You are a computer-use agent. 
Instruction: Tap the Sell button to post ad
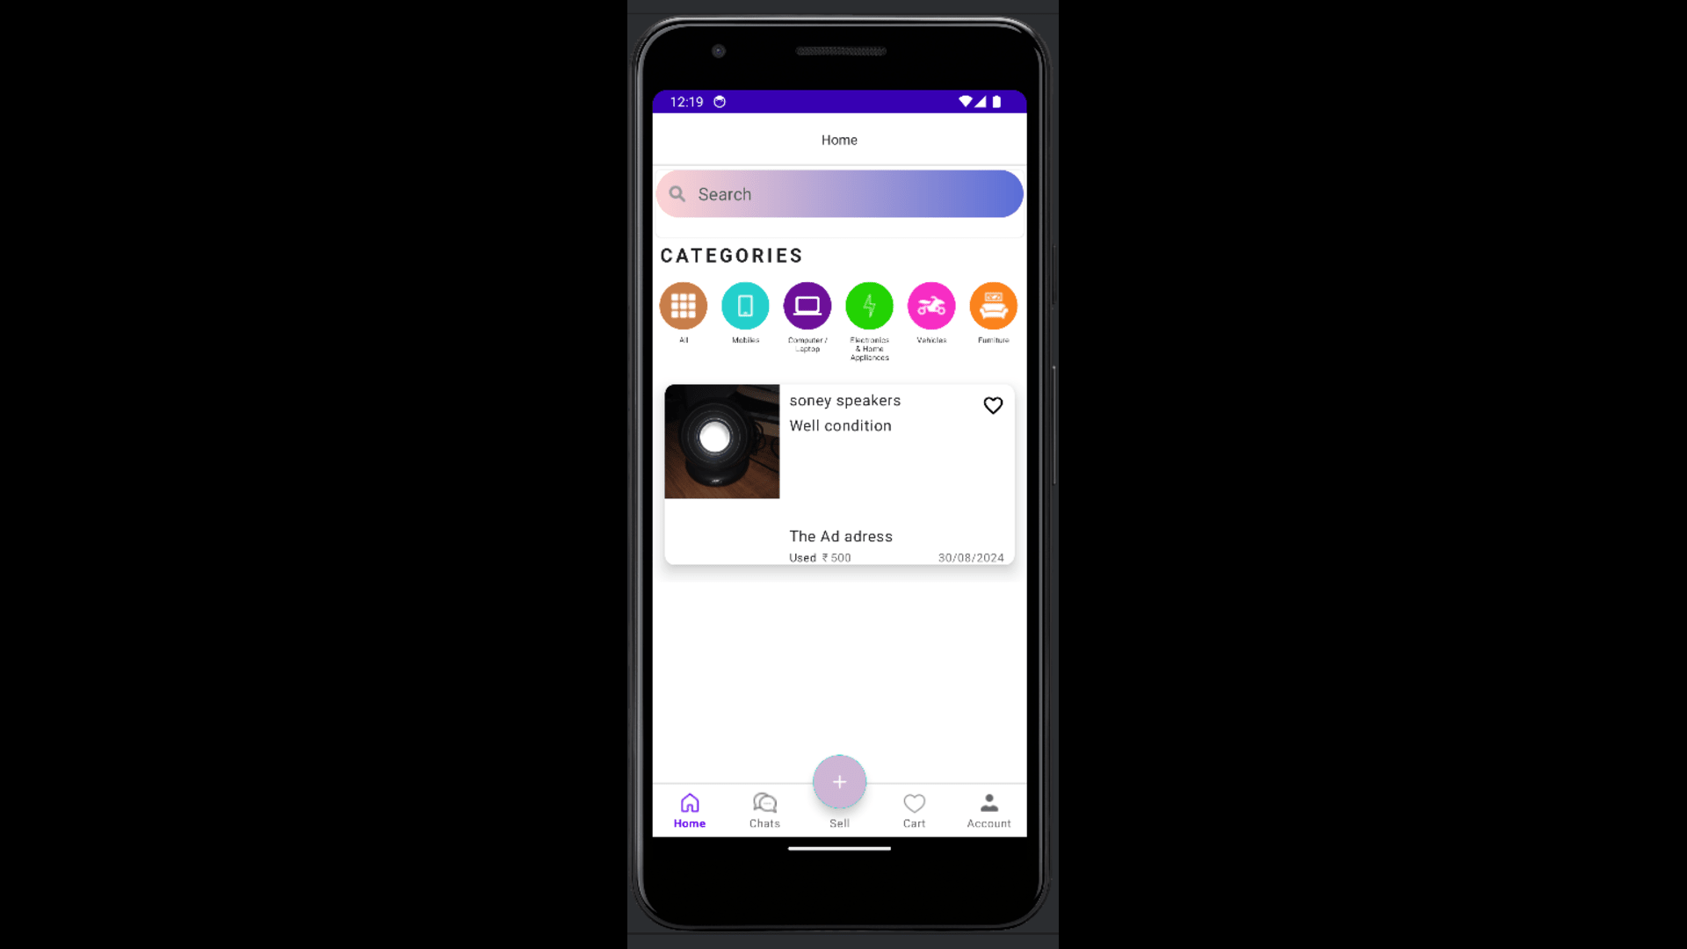[839, 781]
